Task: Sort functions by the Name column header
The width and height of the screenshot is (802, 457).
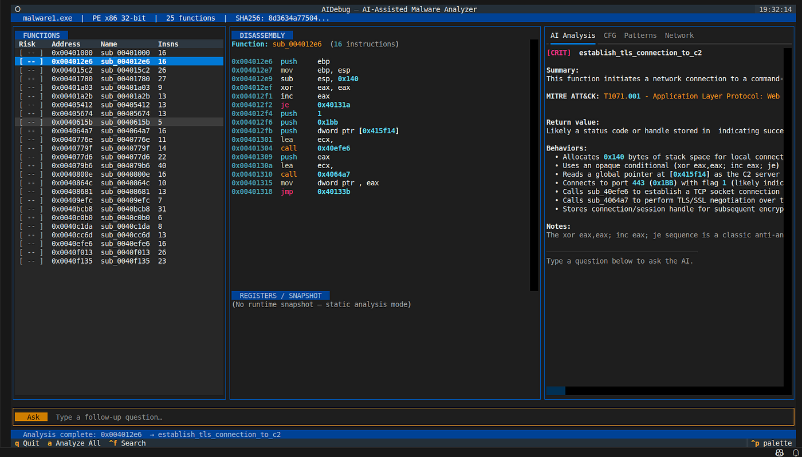Action: pos(109,44)
